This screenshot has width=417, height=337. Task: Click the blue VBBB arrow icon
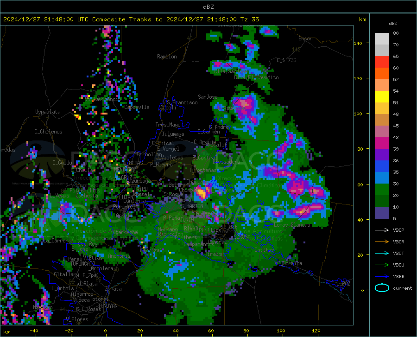pyautogui.click(x=382, y=276)
